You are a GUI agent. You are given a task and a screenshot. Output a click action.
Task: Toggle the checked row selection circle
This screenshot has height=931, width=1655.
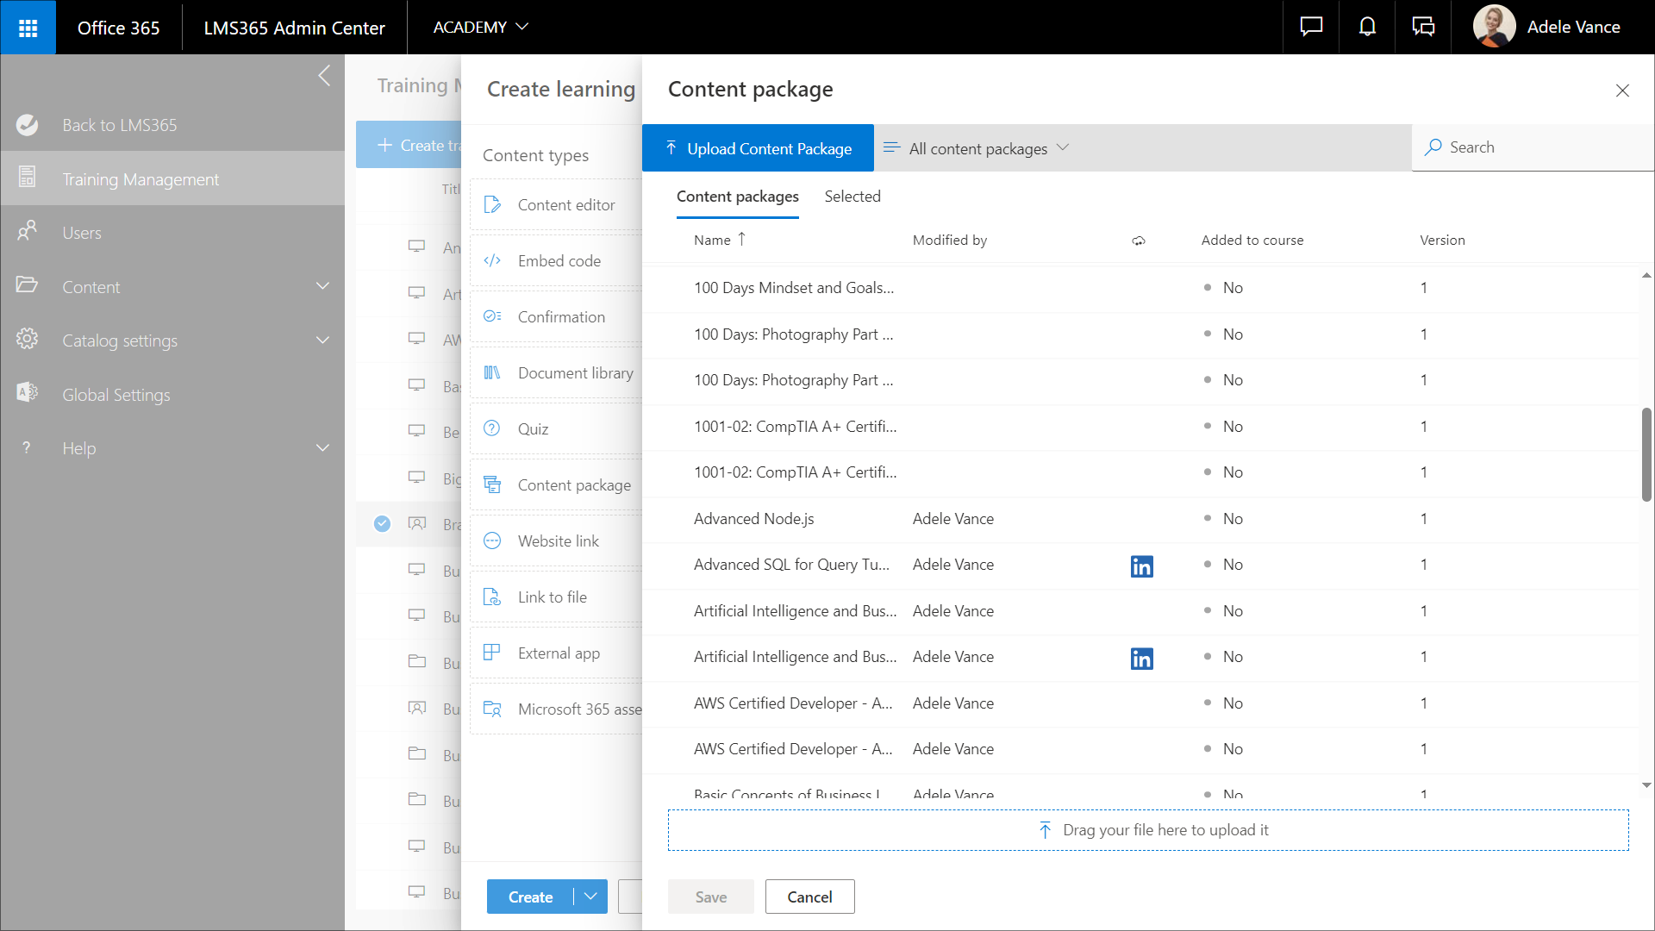[382, 524]
